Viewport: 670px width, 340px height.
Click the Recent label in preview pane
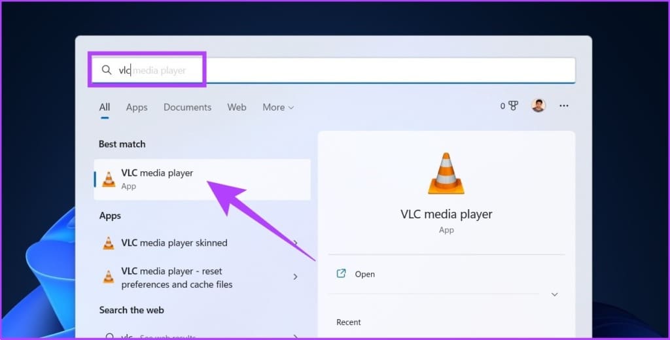(349, 322)
